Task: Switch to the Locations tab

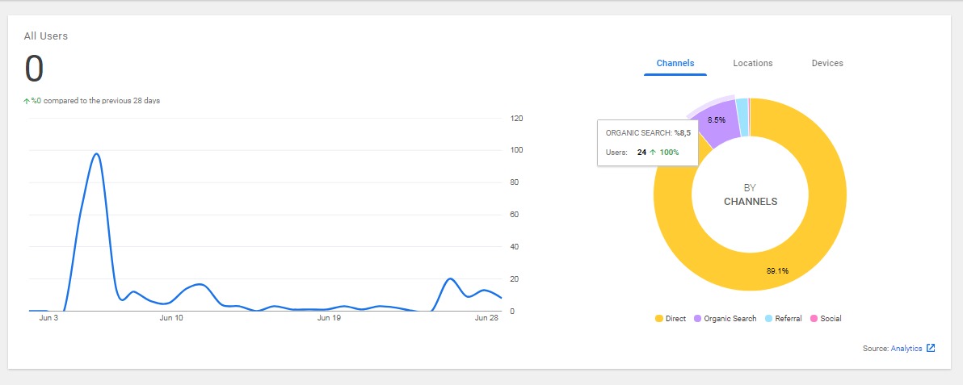Action: coord(752,63)
